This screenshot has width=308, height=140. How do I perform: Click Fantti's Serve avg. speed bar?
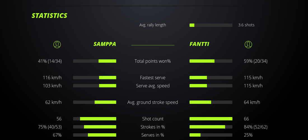click(211, 86)
